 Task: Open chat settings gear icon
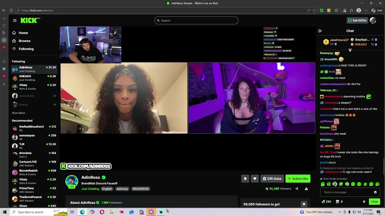pos(364,202)
